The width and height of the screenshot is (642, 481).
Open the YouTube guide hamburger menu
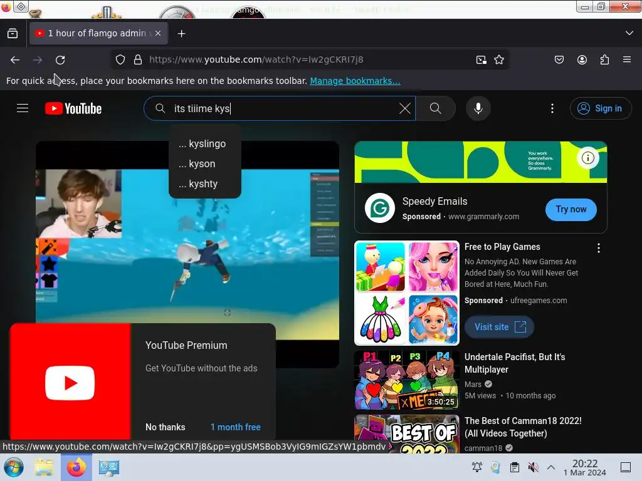(x=23, y=108)
